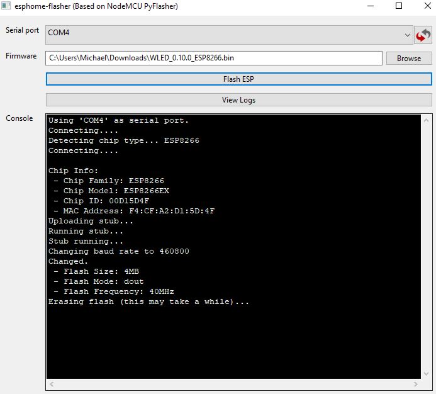This screenshot has height=394, width=436.
Task: Click the Firmware file path field
Action: [214, 58]
